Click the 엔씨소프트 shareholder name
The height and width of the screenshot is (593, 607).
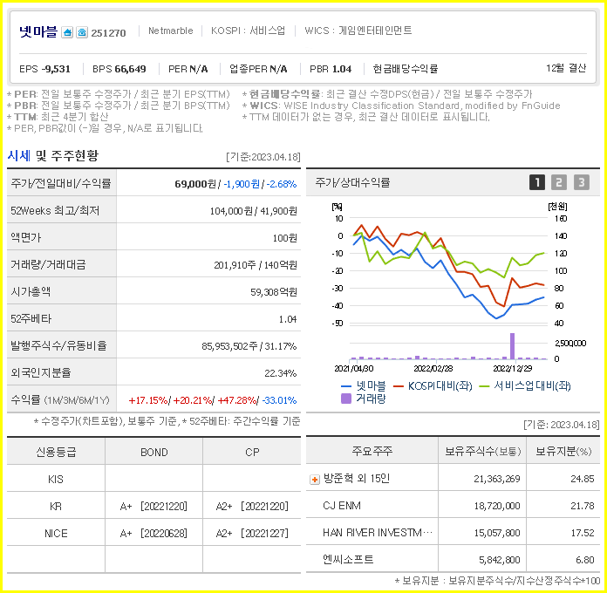click(348, 560)
